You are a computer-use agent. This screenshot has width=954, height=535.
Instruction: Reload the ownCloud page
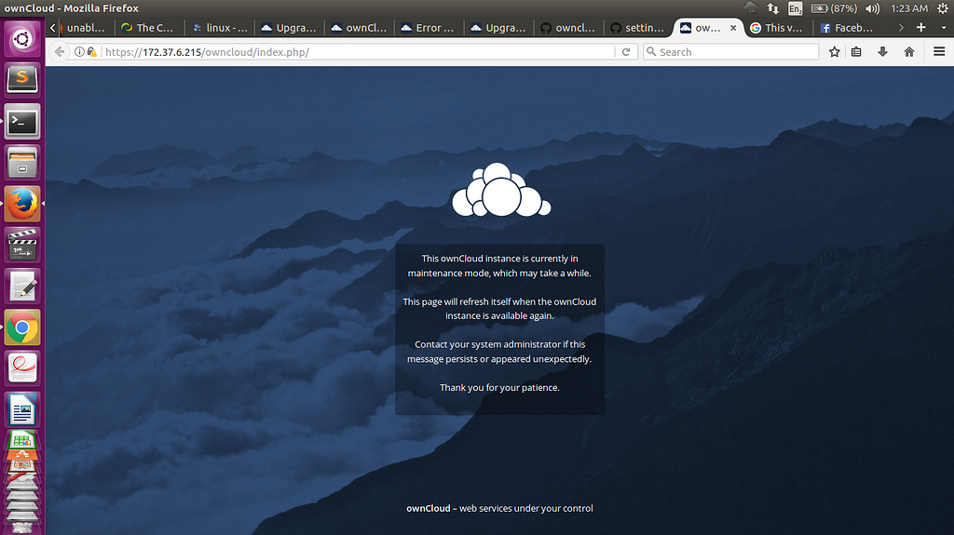coord(626,52)
